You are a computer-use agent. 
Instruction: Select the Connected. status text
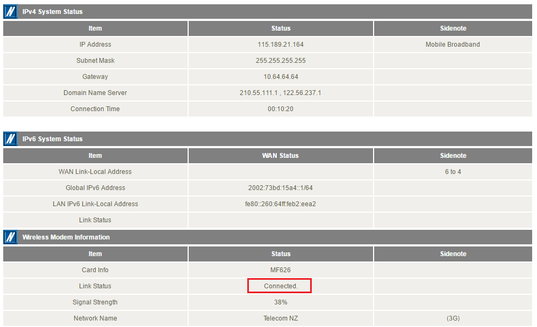281,286
